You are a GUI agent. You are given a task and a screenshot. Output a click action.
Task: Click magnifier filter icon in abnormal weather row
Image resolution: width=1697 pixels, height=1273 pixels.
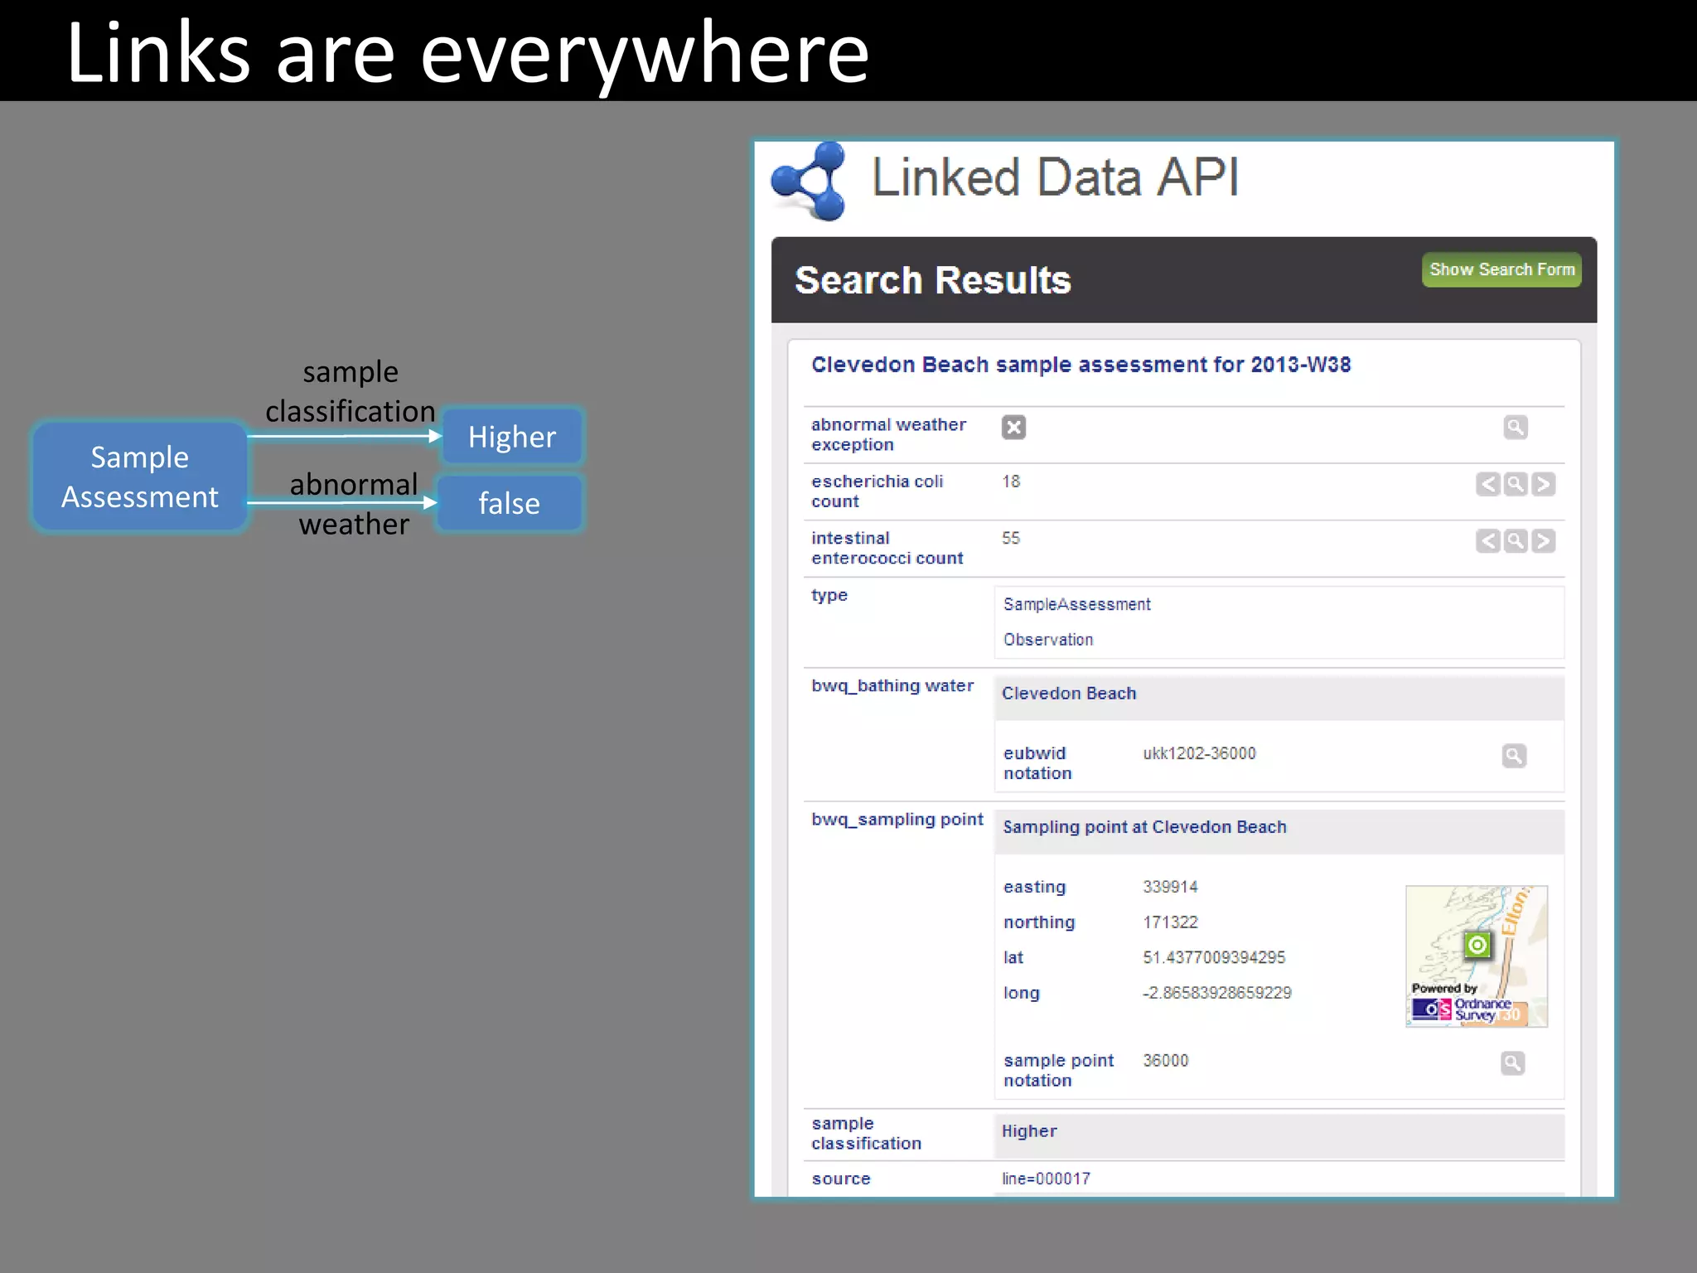coord(1516,428)
